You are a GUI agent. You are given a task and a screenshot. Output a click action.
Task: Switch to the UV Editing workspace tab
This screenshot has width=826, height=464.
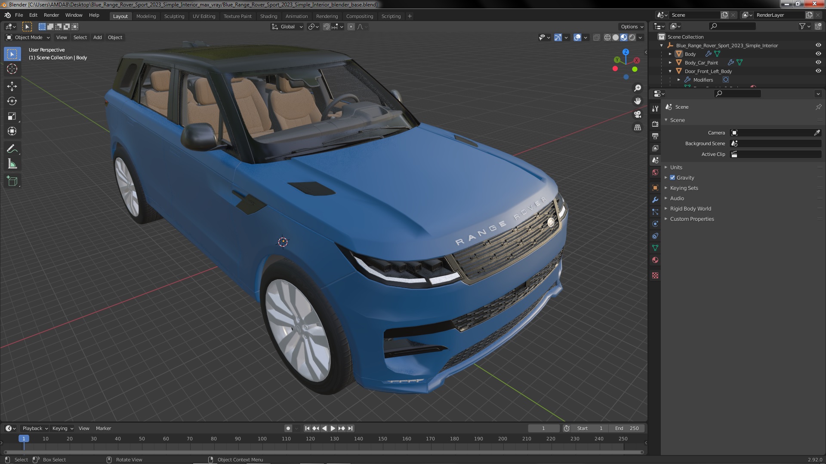(203, 16)
